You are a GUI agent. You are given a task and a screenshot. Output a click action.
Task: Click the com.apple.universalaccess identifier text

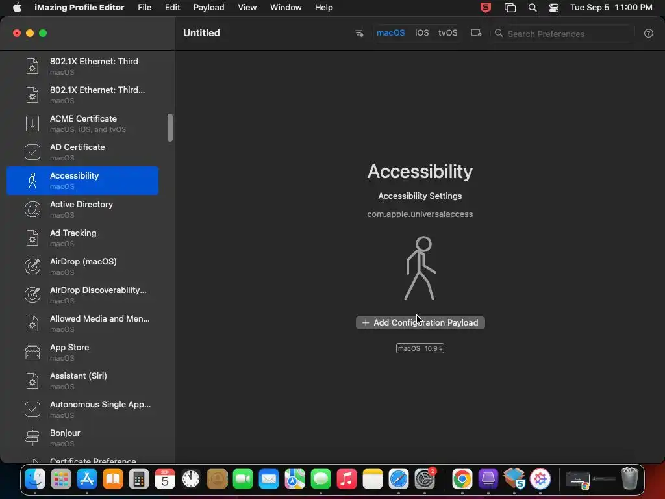coord(420,214)
